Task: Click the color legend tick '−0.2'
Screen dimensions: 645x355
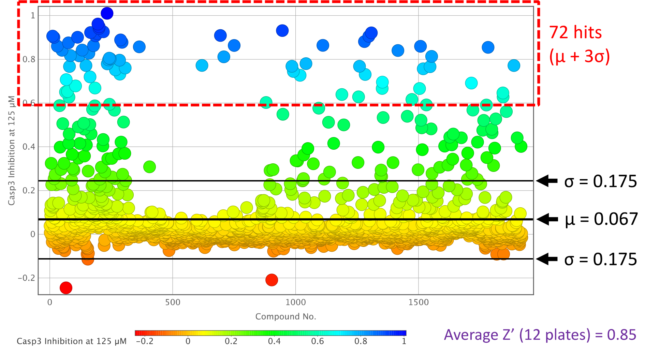Action: [x=144, y=341]
